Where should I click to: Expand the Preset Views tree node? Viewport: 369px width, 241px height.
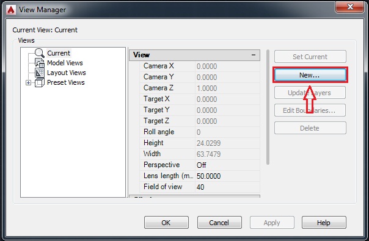[x=29, y=83]
